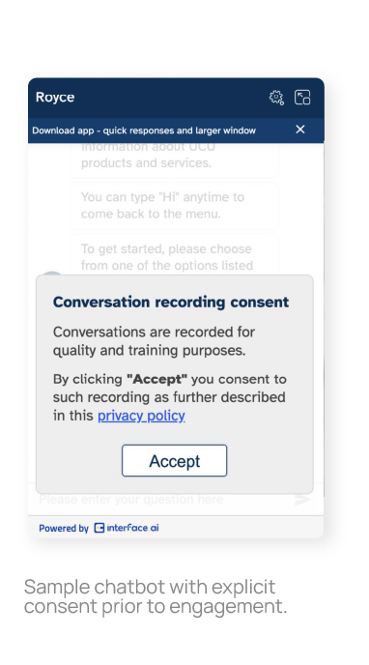The width and height of the screenshot is (369, 665).
Task: Focus the "Please enter your question here" field
Action: point(161,500)
